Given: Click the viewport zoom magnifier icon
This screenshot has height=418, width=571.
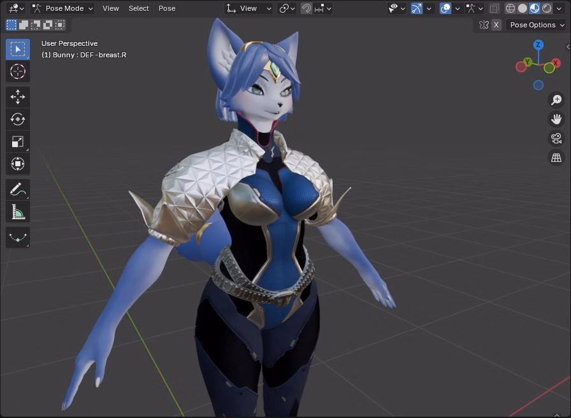Looking at the screenshot, I should click(x=556, y=100).
